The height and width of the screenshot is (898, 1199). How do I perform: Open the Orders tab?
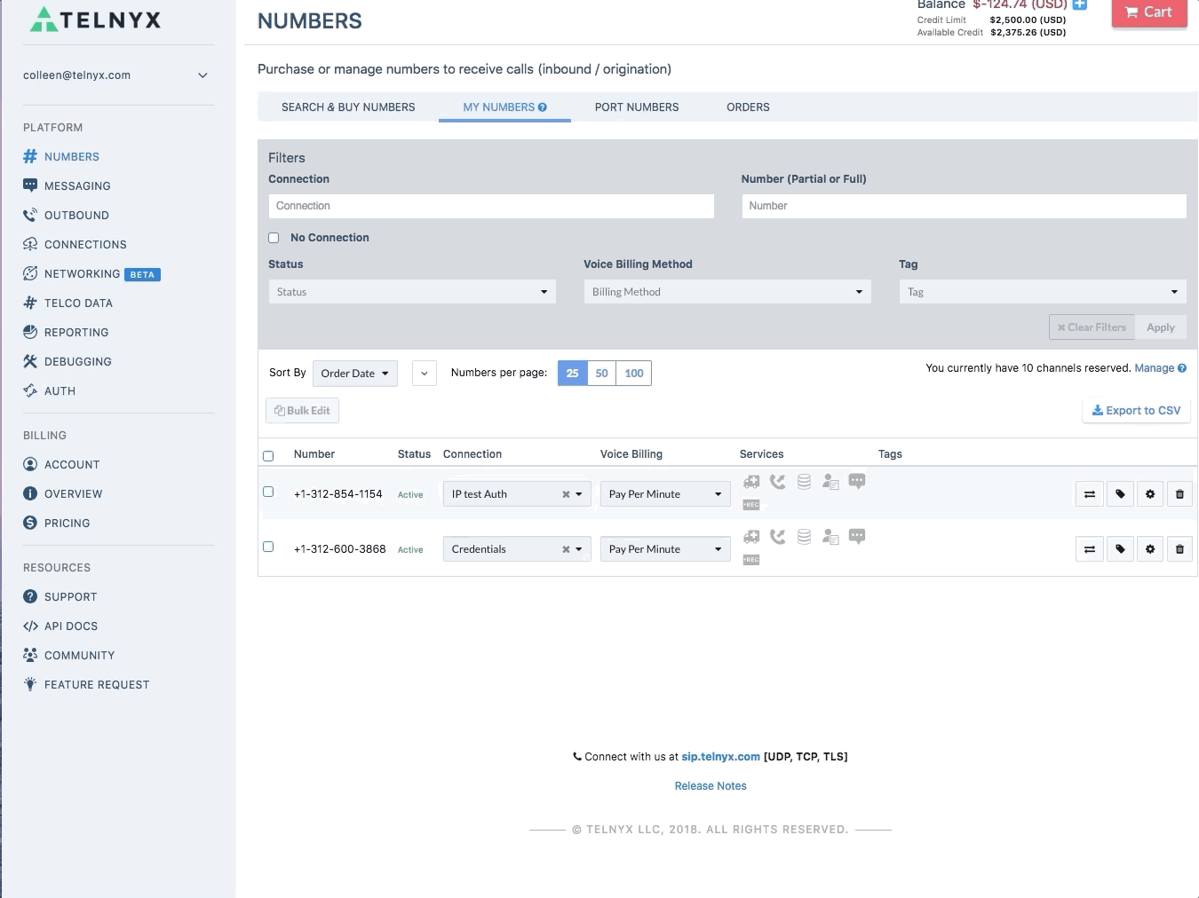748,107
